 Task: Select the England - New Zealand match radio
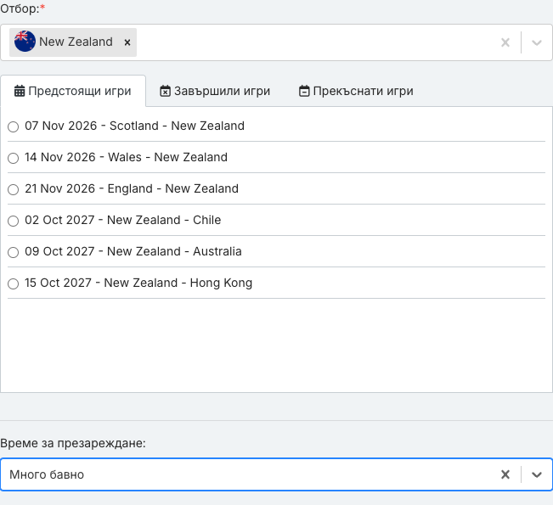tap(13, 189)
